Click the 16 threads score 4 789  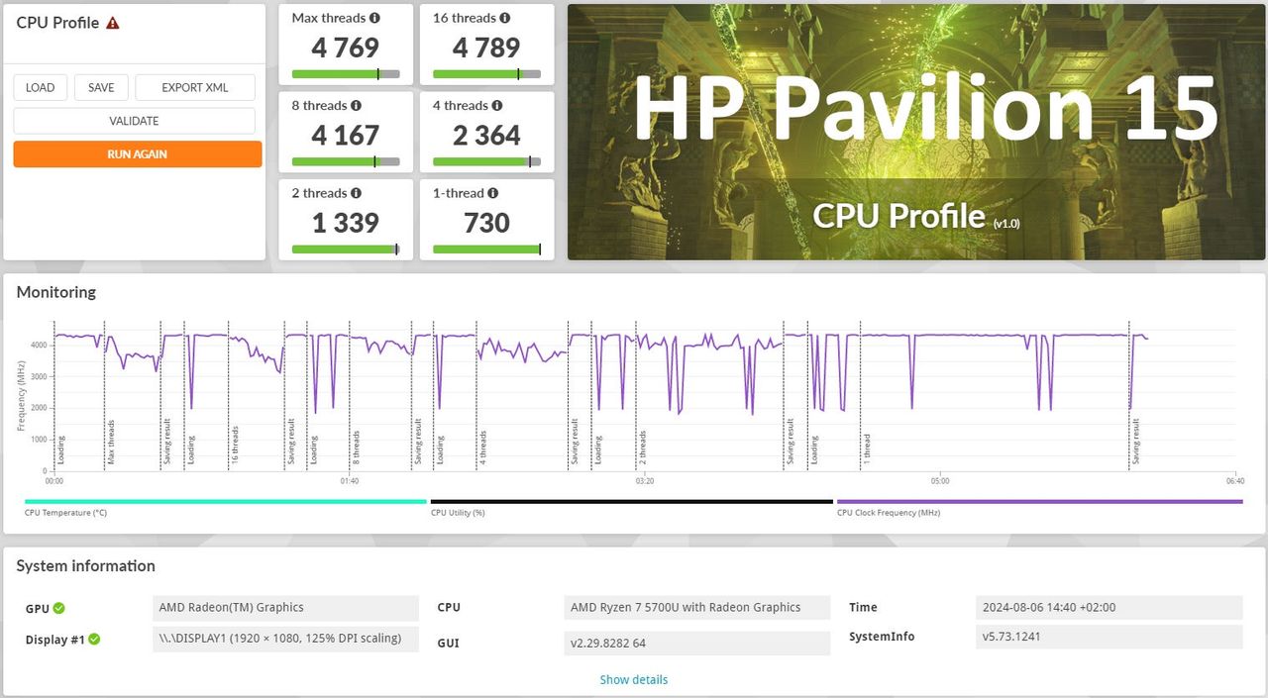(x=486, y=48)
